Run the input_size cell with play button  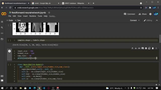(x=10, y=51)
